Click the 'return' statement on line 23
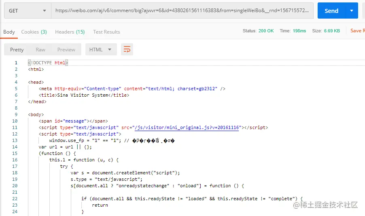365x216 pixels. [100, 205]
